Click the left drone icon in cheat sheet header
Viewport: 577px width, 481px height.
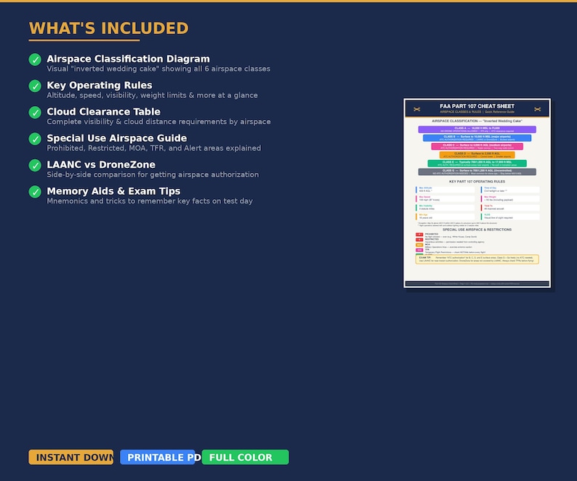coord(416,109)
